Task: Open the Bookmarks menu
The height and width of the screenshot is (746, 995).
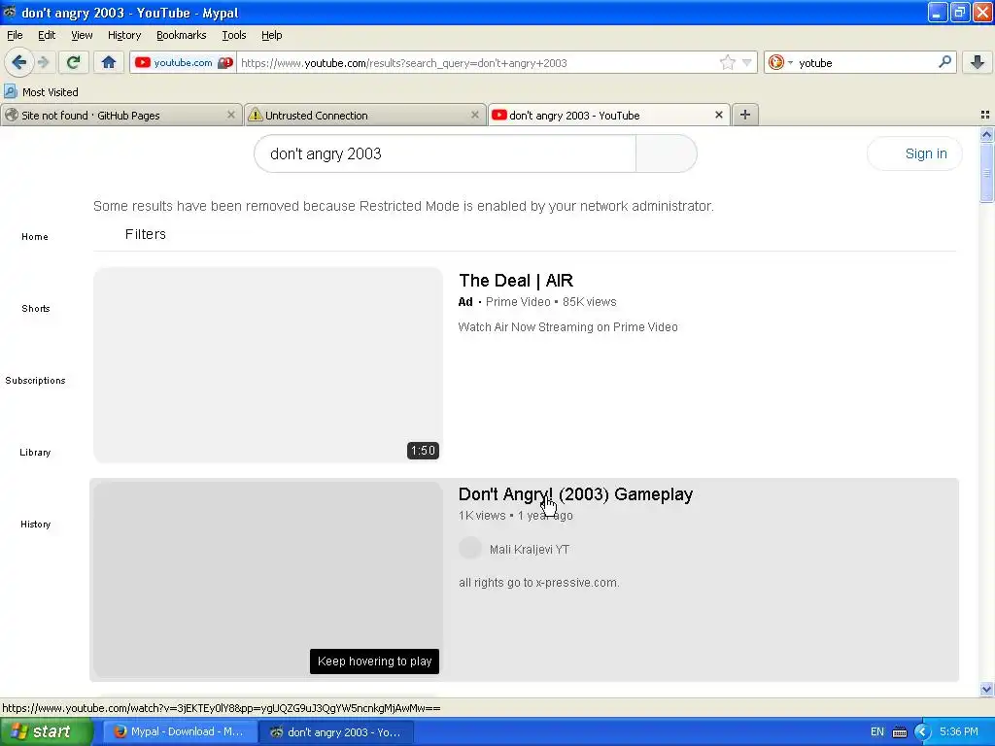Action: [x=182, y=35]
